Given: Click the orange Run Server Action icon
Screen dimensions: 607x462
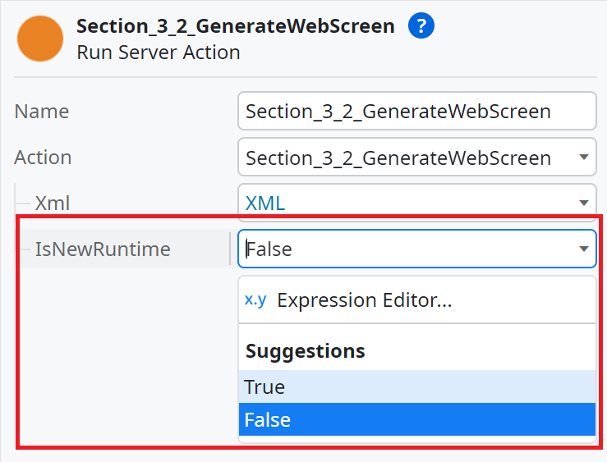Looking at the screenshot, I should pos(39,39).
